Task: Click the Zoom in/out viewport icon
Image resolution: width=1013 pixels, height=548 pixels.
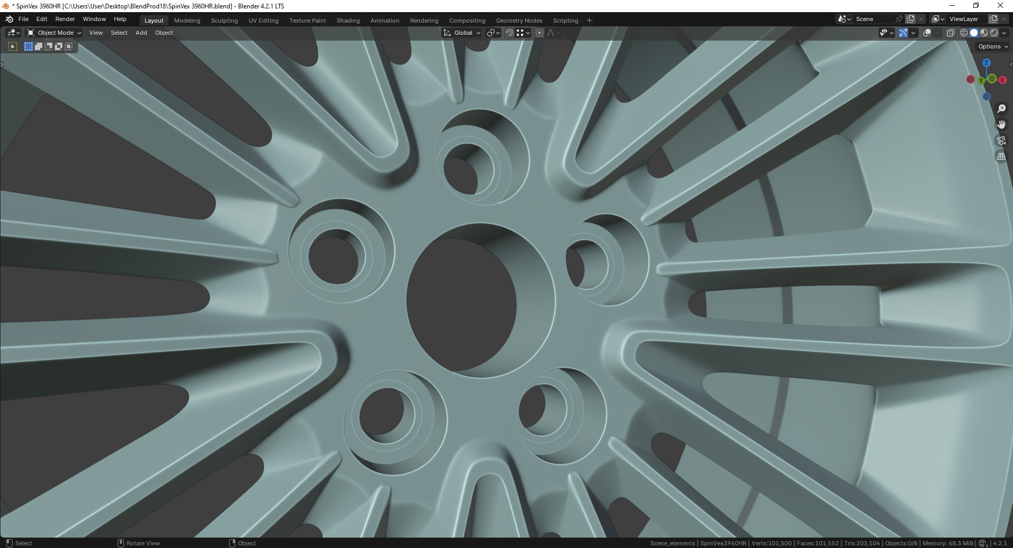Action: point(1001,109)
